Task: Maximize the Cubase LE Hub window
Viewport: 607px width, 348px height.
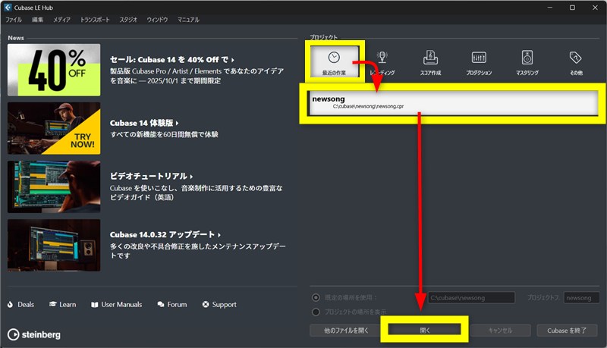Action: coord(572,8)
